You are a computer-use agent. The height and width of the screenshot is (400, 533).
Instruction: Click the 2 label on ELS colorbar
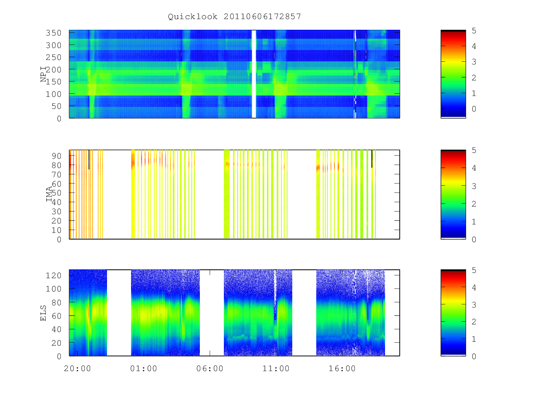474,321
